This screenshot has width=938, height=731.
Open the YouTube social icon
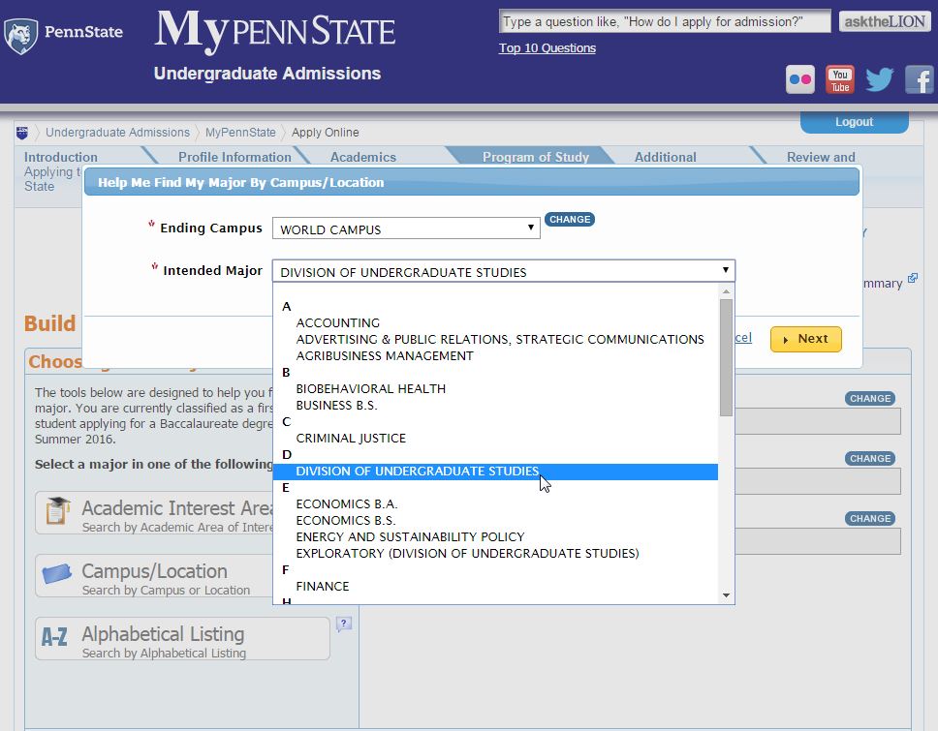tap(840, 79)
